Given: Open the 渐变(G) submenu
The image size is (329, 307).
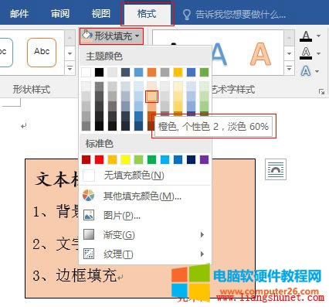Looking at the screenshot, I should [145, 235].
